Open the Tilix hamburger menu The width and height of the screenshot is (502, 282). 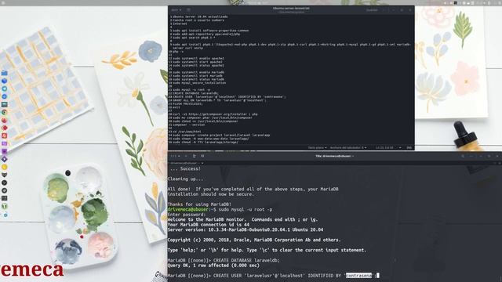tap(471, 156)
